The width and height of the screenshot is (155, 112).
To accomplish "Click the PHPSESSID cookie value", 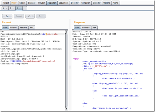I will coord(39,61).
